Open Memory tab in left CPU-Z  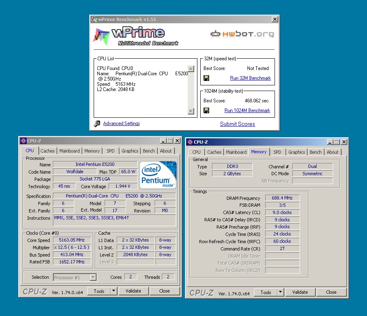coord(92,151)
